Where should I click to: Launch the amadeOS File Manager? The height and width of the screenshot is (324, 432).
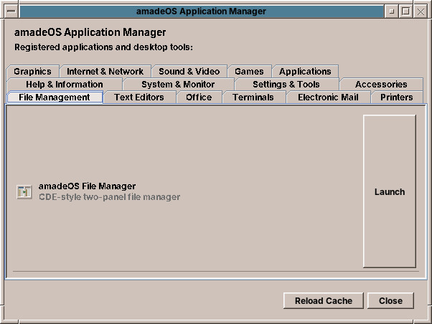[x=390, y=191]
